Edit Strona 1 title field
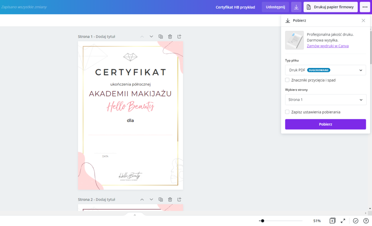 [x=105, y=37]
